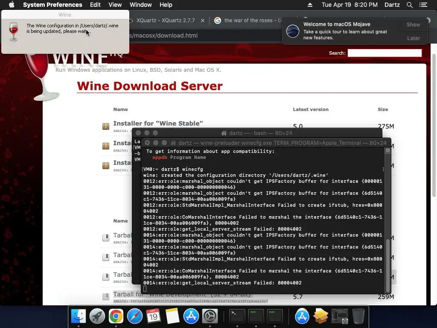The image size is (437, 328).
Task: Click the Wine configuration updating message
Action: (73, 29)
